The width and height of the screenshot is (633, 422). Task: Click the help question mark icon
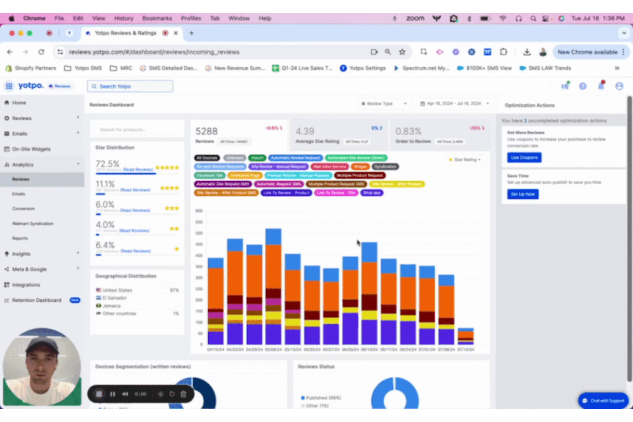[x=583, y=86]
